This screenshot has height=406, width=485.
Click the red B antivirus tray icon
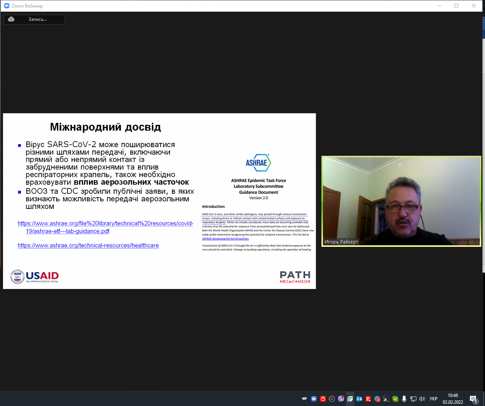pyautogui.click(x=368, y=399)
